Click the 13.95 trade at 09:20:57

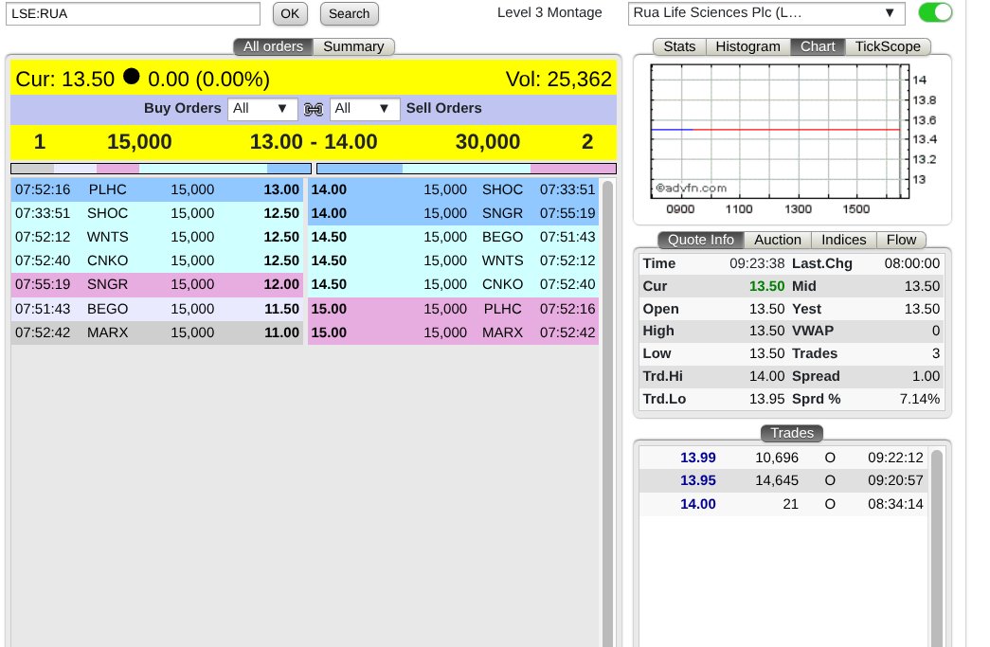[783, 481]
